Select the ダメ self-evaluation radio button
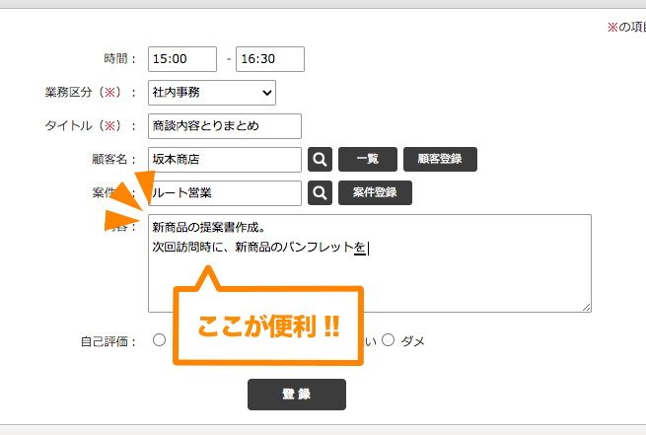Viewport: 646px width, 435px height. point(388,340)
